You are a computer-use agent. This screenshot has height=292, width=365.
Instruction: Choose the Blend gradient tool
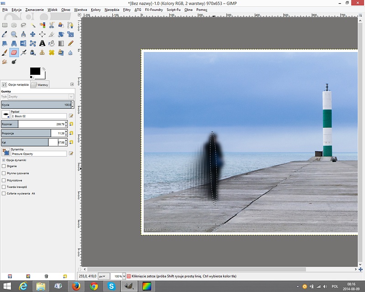click(61, 43)
